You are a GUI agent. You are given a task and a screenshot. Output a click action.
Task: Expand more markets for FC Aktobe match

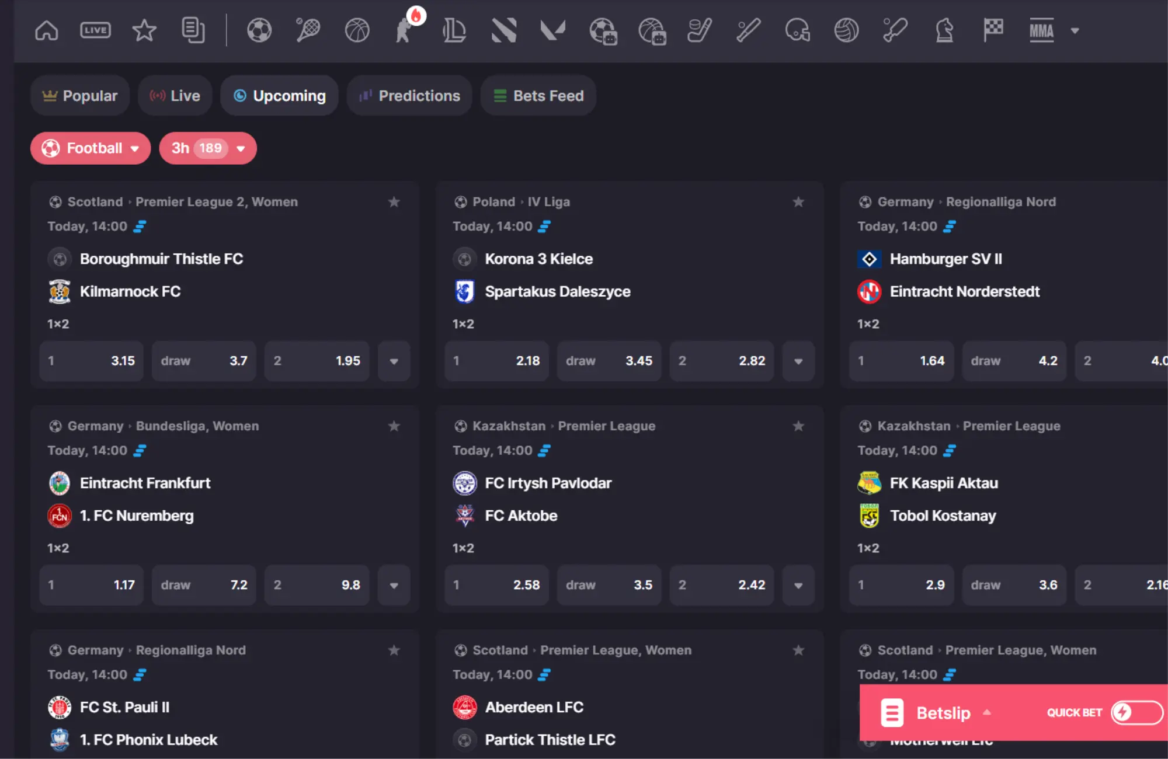(x=798, y=585)
